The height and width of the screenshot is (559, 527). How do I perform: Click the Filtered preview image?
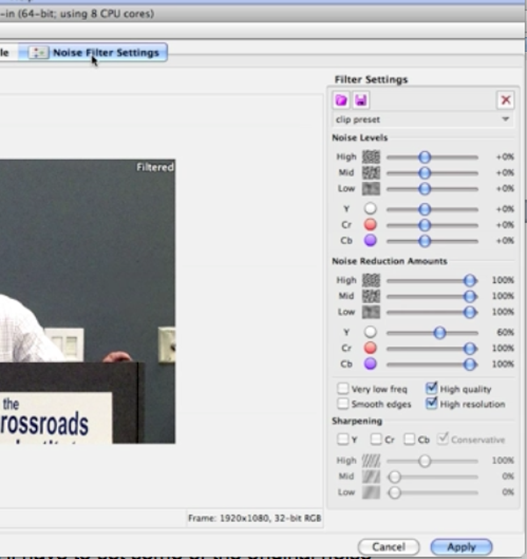[87, 301]
